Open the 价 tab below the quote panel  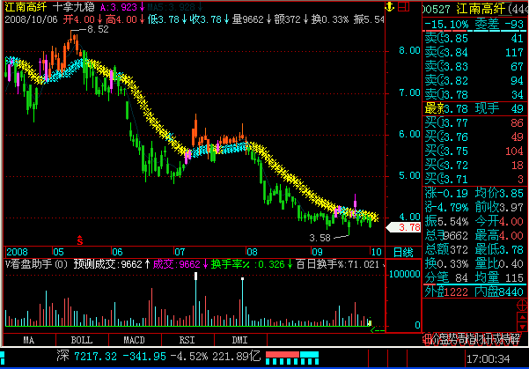coord(437,339)
